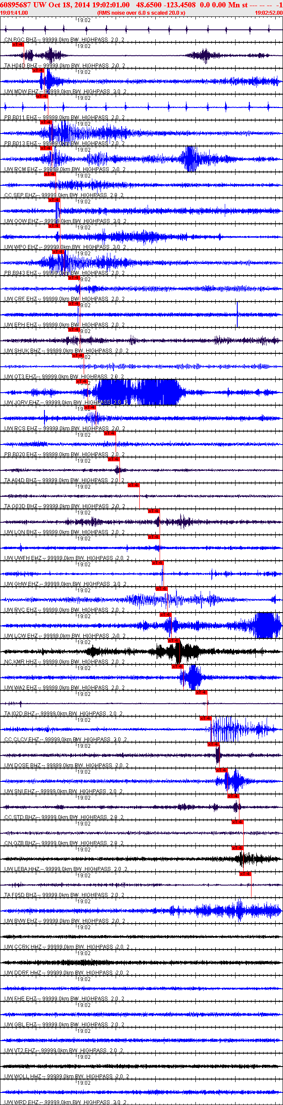The width and height of the screenshot is (283, 1105).
Task: Select the 'UW WOLL HHZ' station label
Action: click(23, 1076)
